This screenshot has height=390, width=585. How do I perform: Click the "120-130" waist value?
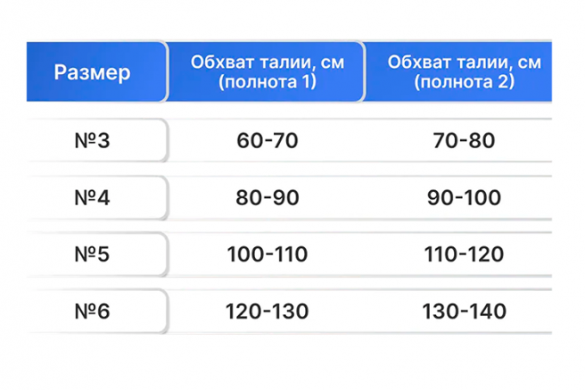[x=267, y=311]
